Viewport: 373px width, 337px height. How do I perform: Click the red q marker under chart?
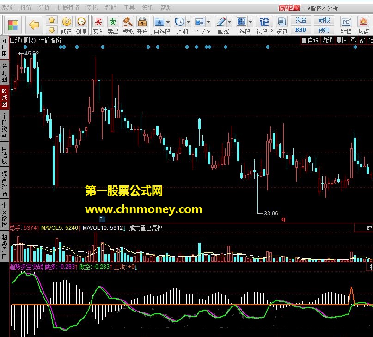pyautogui.click(x=283, y=219)
